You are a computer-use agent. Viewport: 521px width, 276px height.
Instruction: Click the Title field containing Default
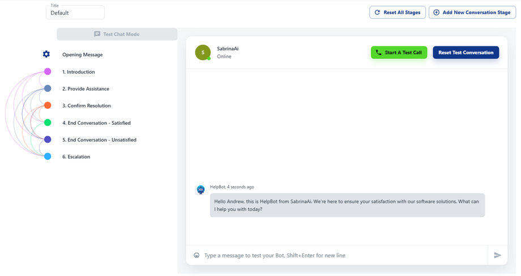tap(75, 13)
